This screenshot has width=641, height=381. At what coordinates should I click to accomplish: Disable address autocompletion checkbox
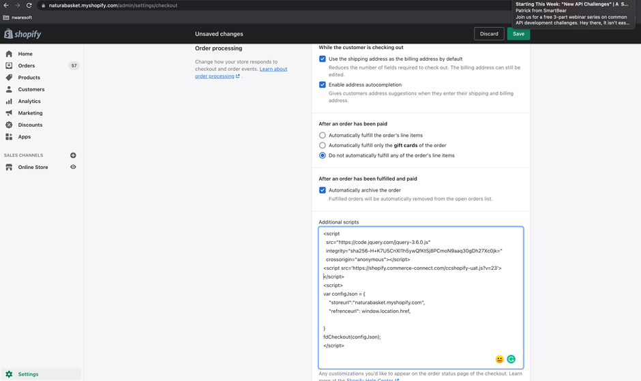[x=323, y=85]
